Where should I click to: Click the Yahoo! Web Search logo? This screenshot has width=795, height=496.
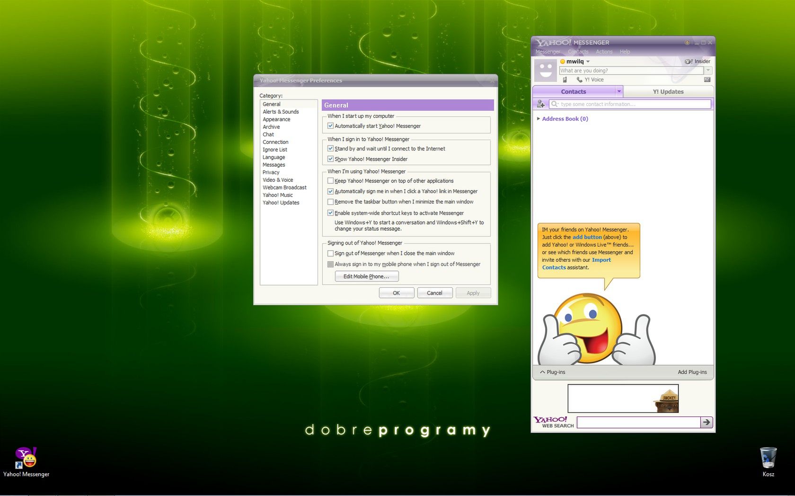pyautogui.click(x=553, y=422)
